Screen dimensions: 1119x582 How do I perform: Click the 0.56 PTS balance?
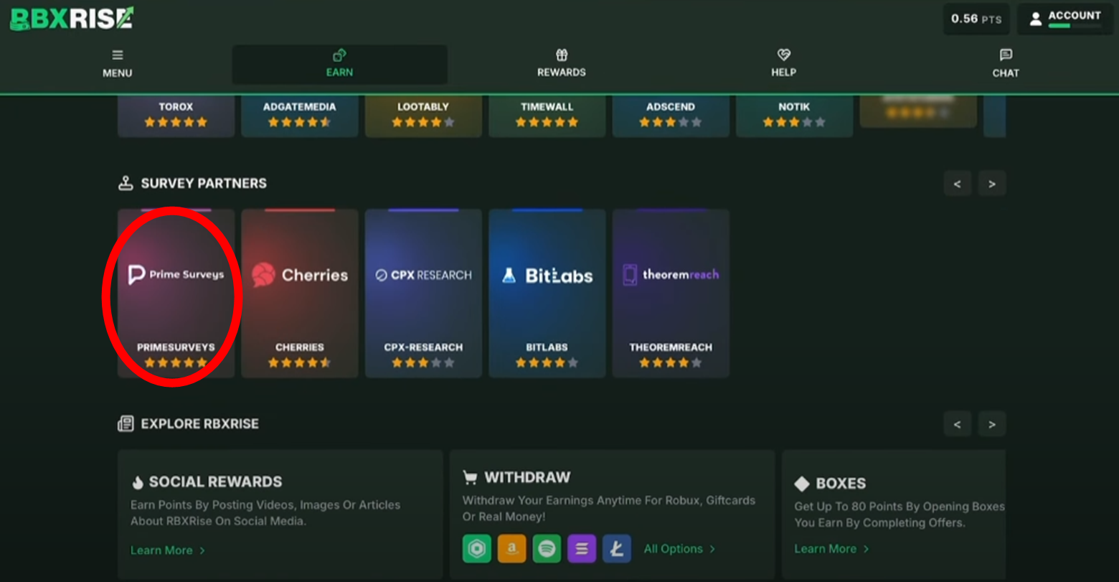point(976,19)
